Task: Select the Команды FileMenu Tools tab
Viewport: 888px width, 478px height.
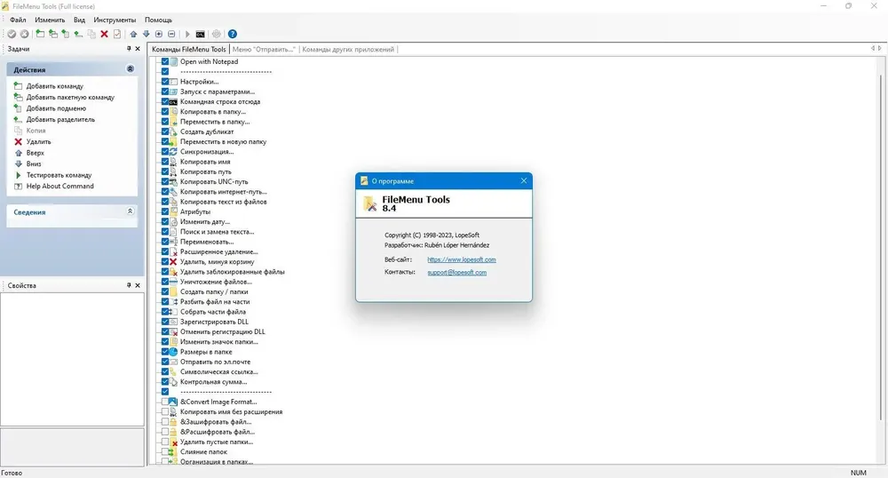Action: coord(188,49)
